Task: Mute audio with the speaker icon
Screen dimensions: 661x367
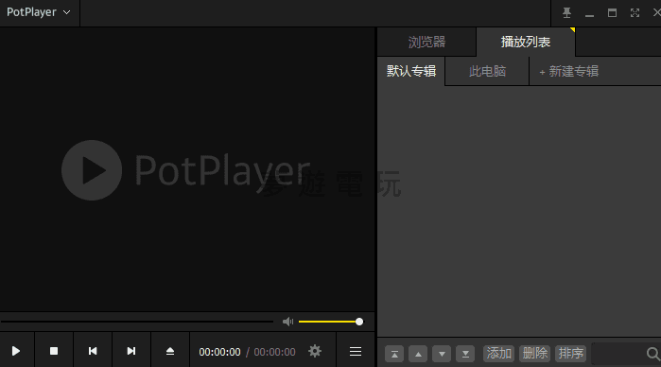Action: pyautogui.click(x=287, y=322)
